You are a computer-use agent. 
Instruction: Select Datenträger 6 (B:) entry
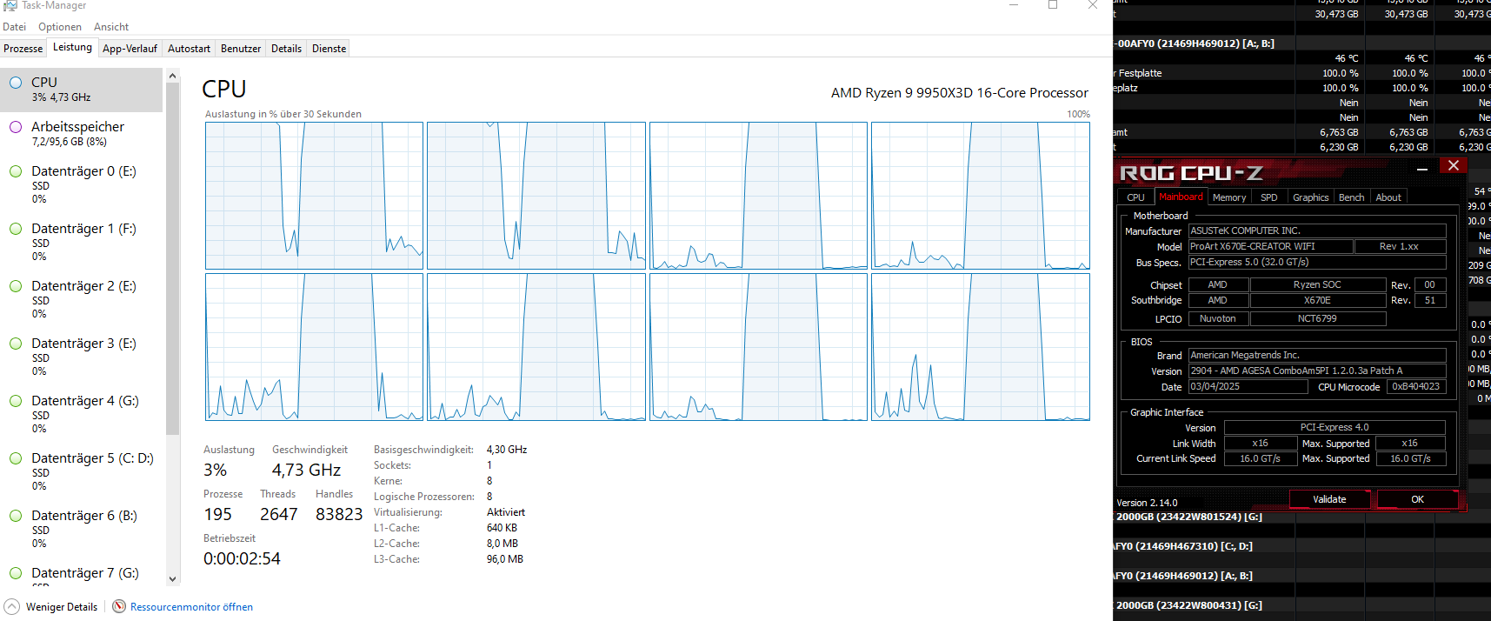(82, 529)
